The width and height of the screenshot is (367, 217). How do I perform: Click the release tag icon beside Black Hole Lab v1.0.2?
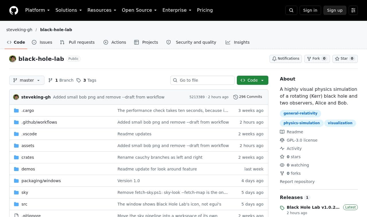282,208
